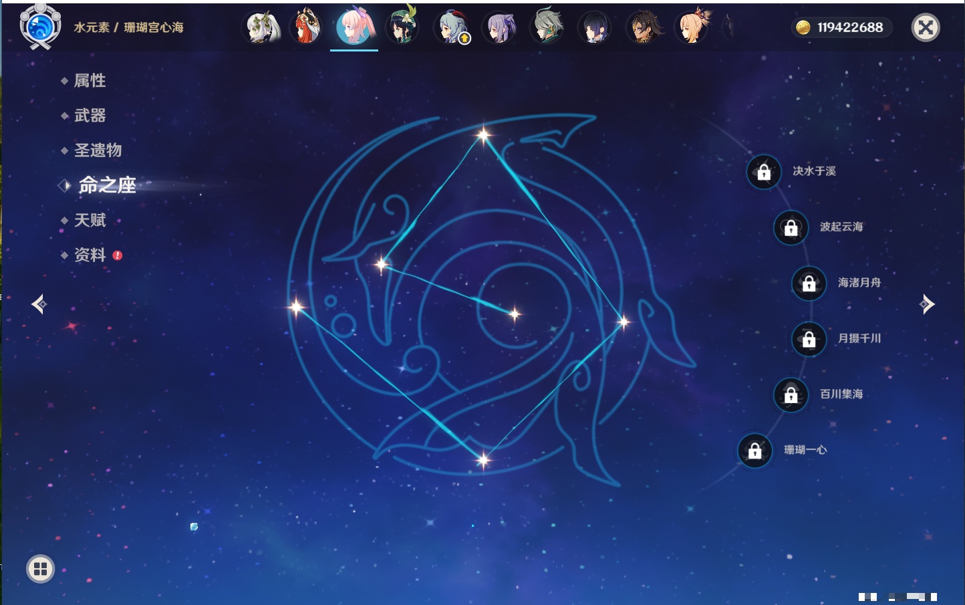Viewport: 965px width, 605px height.
Task: Select the Venti avatar with green hat
Action: coord(402,27)
